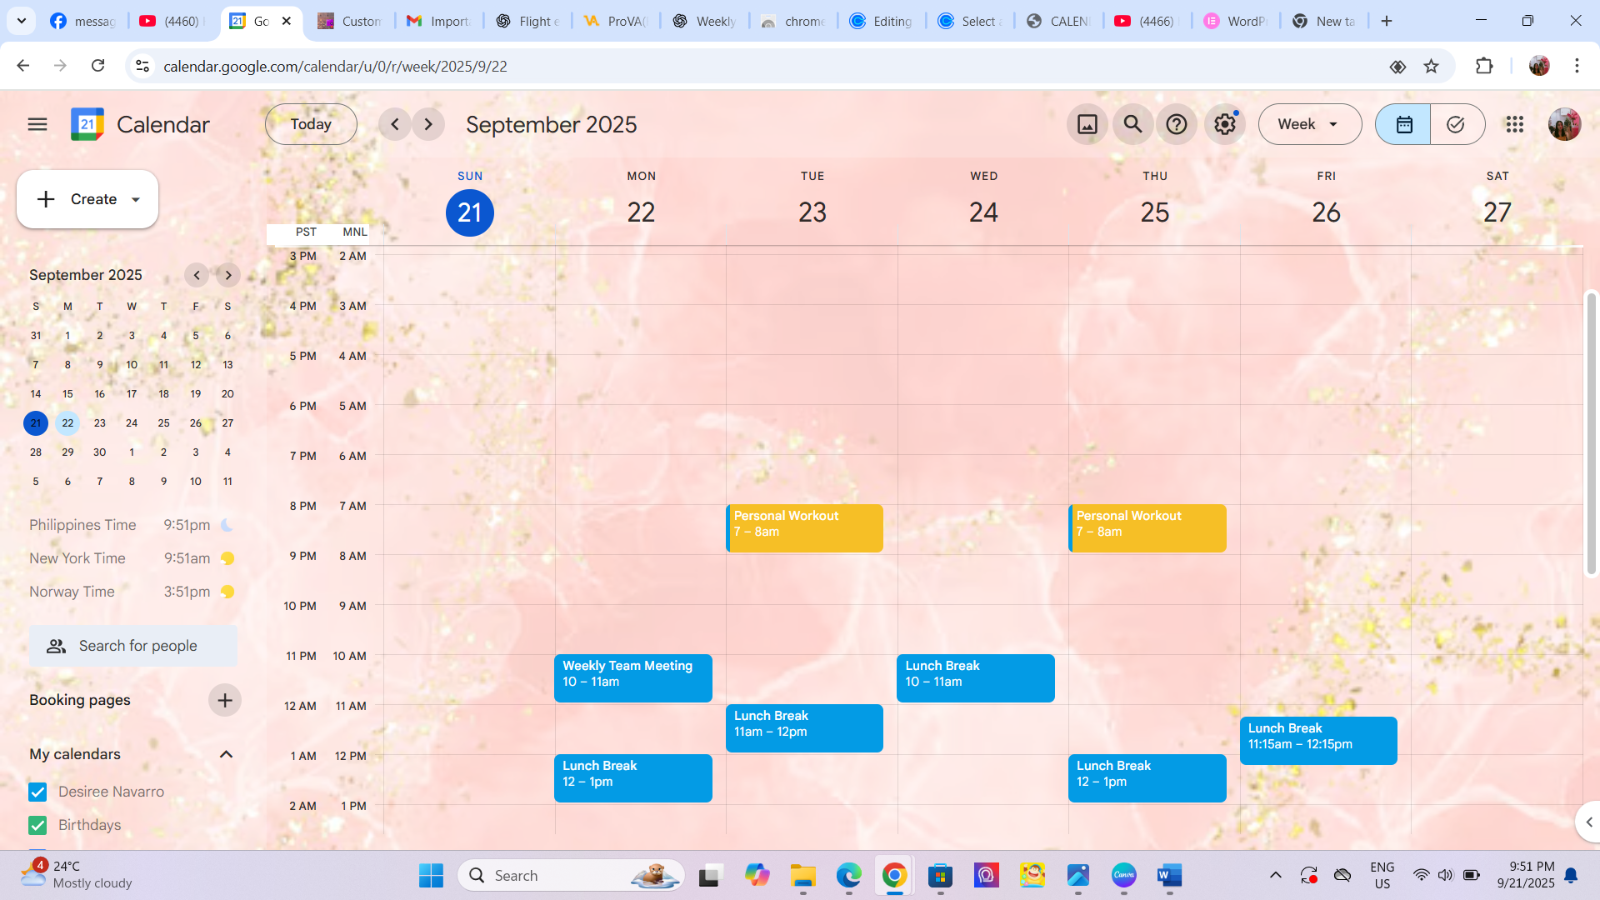Open the Google apps grid
This screenshot has width=1600, height=900.
[x=1514, y=124]
